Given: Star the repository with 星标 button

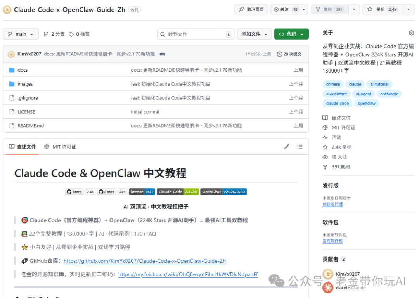Looking at the screenshot, I should coord(383,9).
